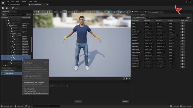Delete the RightIndex chain with trash icon

click(x=183, y=67)
